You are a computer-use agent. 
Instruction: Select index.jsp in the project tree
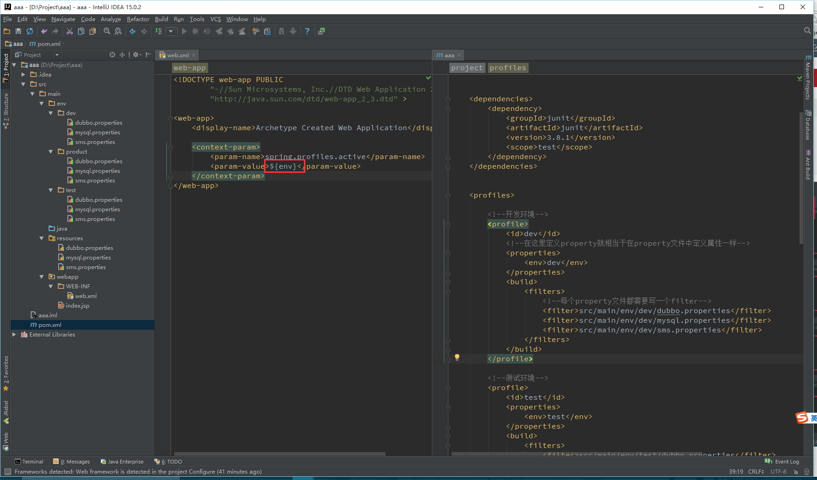pos(77,306)
